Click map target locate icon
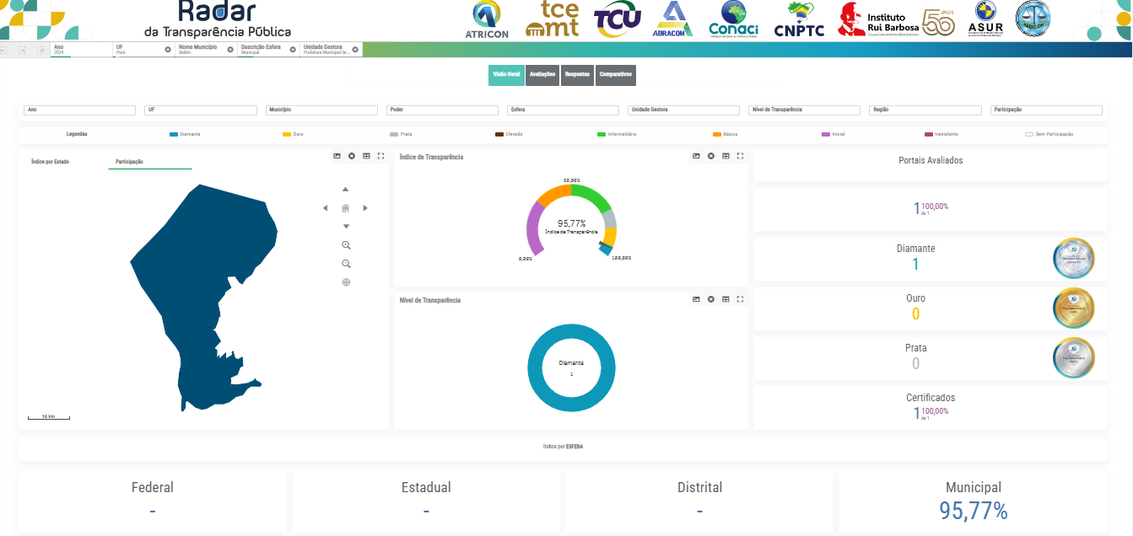The width and height of the screenshot is (1133, 536). (346, 282)
